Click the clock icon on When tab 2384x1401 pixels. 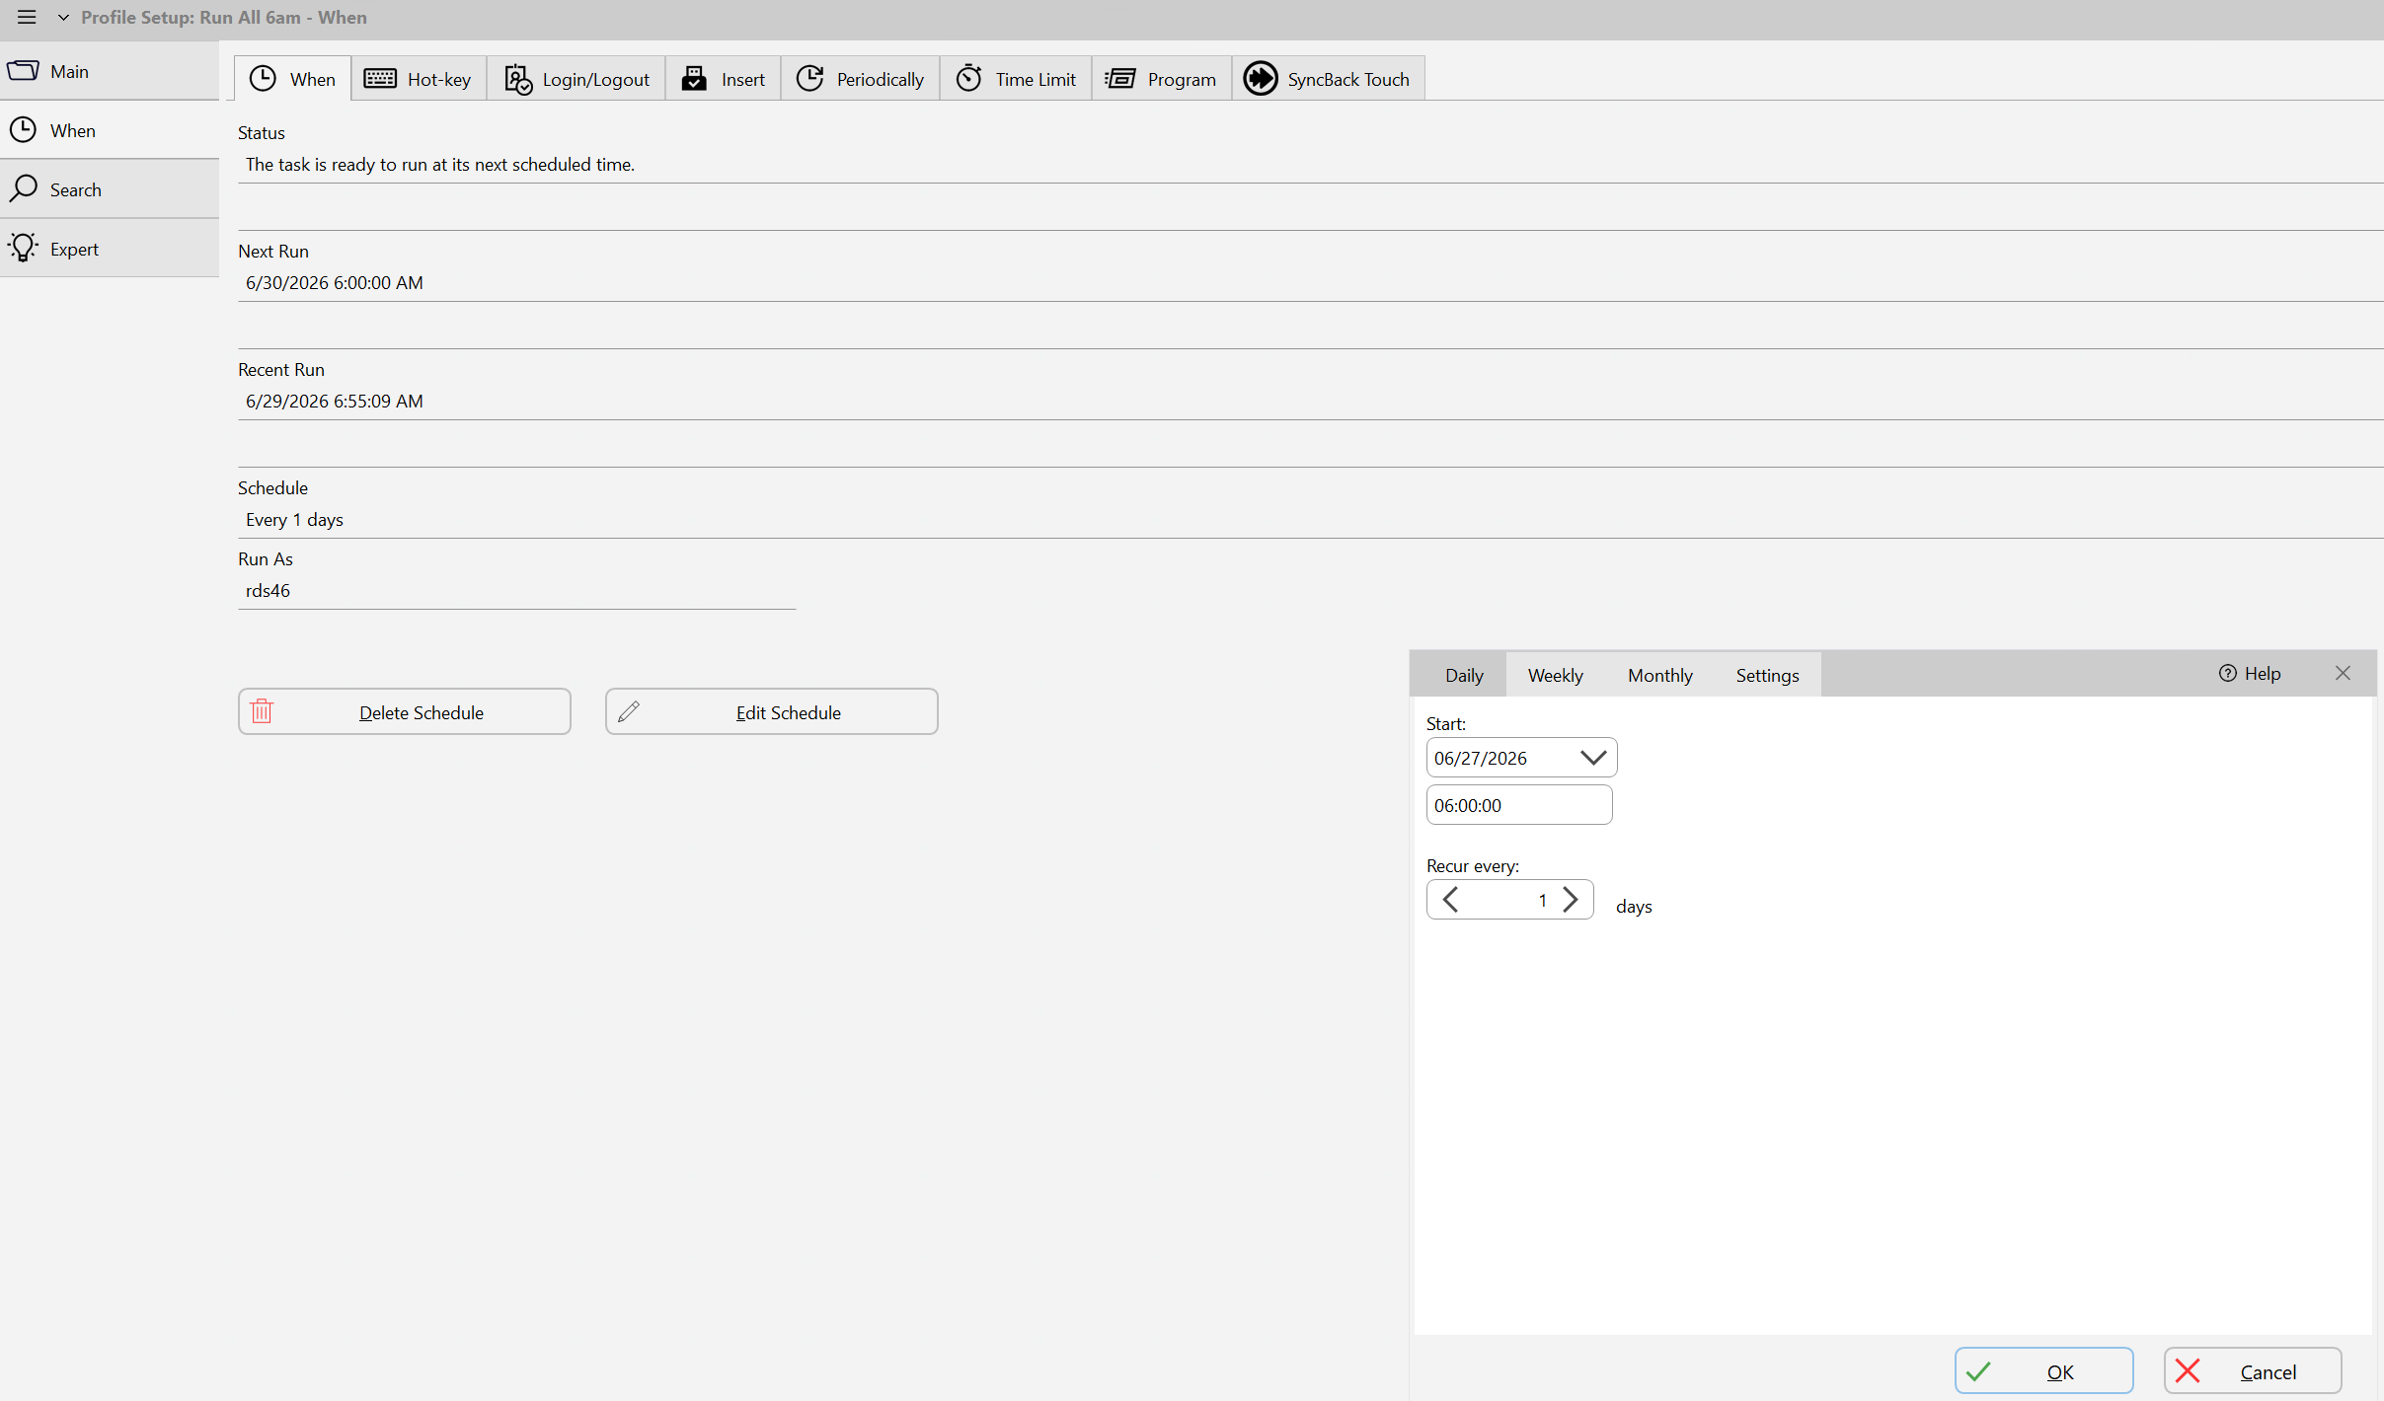(x=263, y=78)
